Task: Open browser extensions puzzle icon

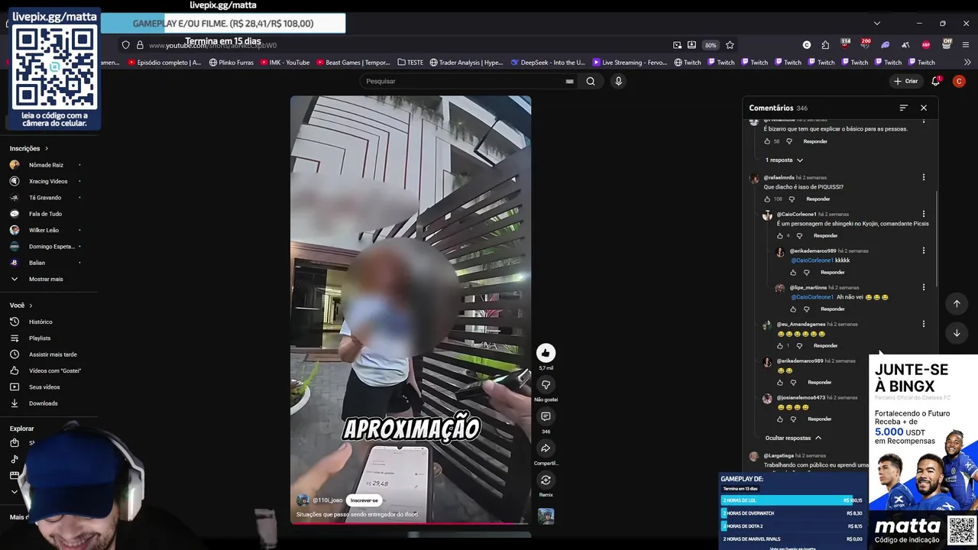Action: 825,45
